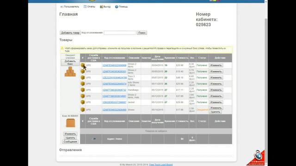Click the package icon of the pending $17.99 Shoes parcel
The width and height of the screenshot is (296, 166).
[83, 110]
